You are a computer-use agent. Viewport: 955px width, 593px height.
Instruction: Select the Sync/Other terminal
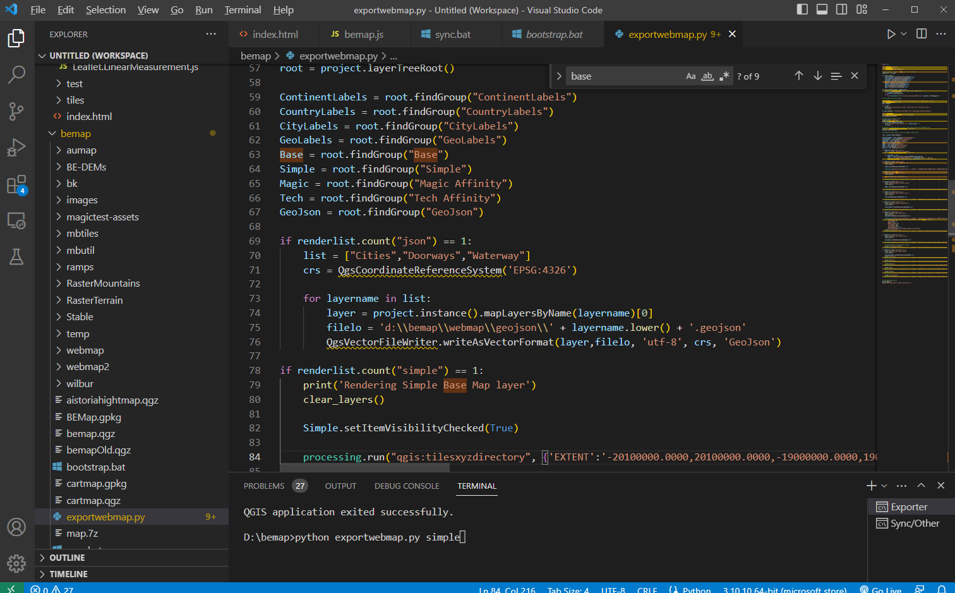pos(911,524)
